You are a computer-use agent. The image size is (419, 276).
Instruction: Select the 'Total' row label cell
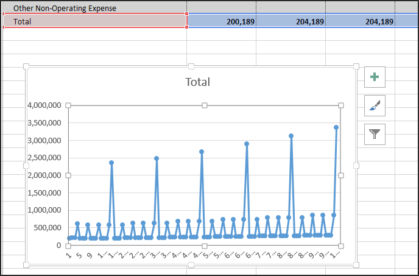(95, 21)
